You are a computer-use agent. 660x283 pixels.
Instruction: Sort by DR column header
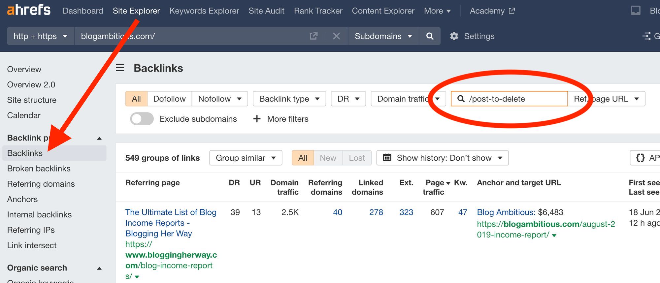[x=234, y=182]
